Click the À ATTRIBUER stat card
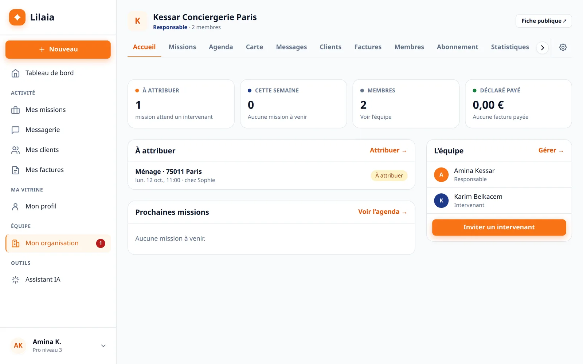 coord(181,104)
